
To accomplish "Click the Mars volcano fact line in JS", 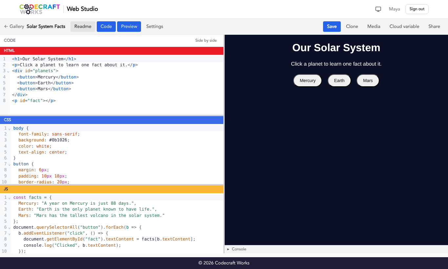I will 117,216.
